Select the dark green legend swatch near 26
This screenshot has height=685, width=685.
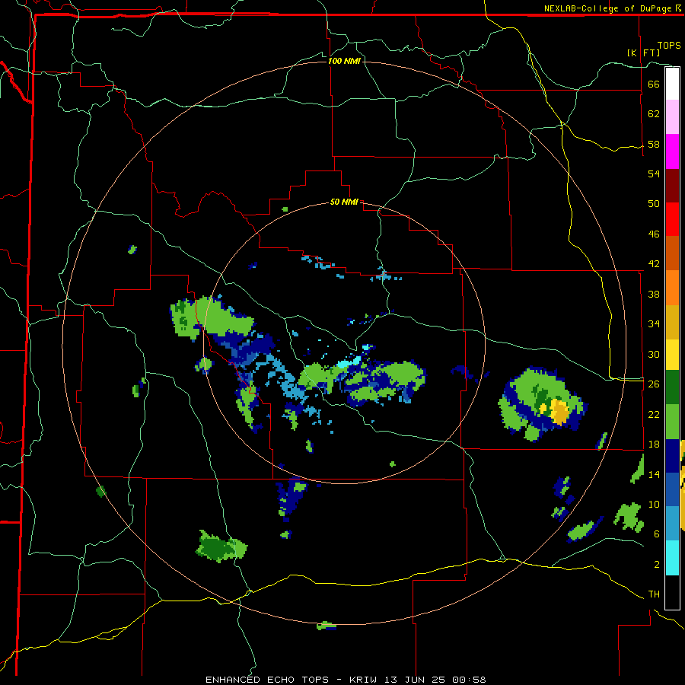coord(672,387)
